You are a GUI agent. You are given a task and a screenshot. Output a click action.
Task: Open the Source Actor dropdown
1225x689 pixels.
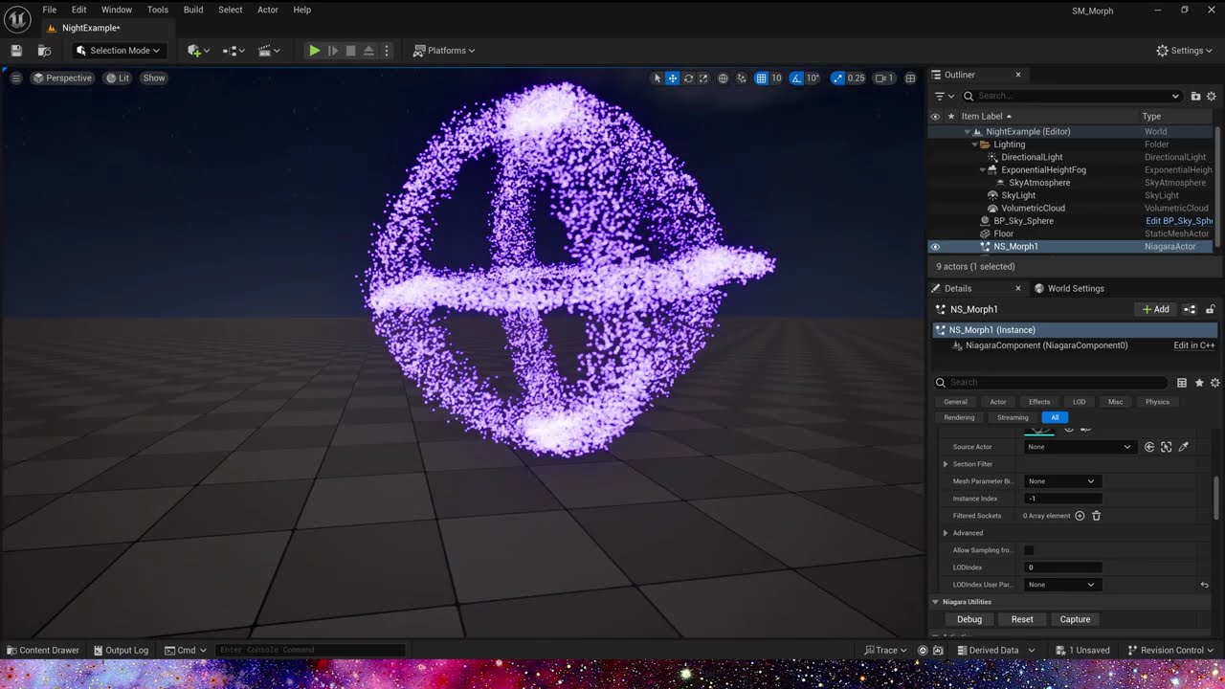1080,447
